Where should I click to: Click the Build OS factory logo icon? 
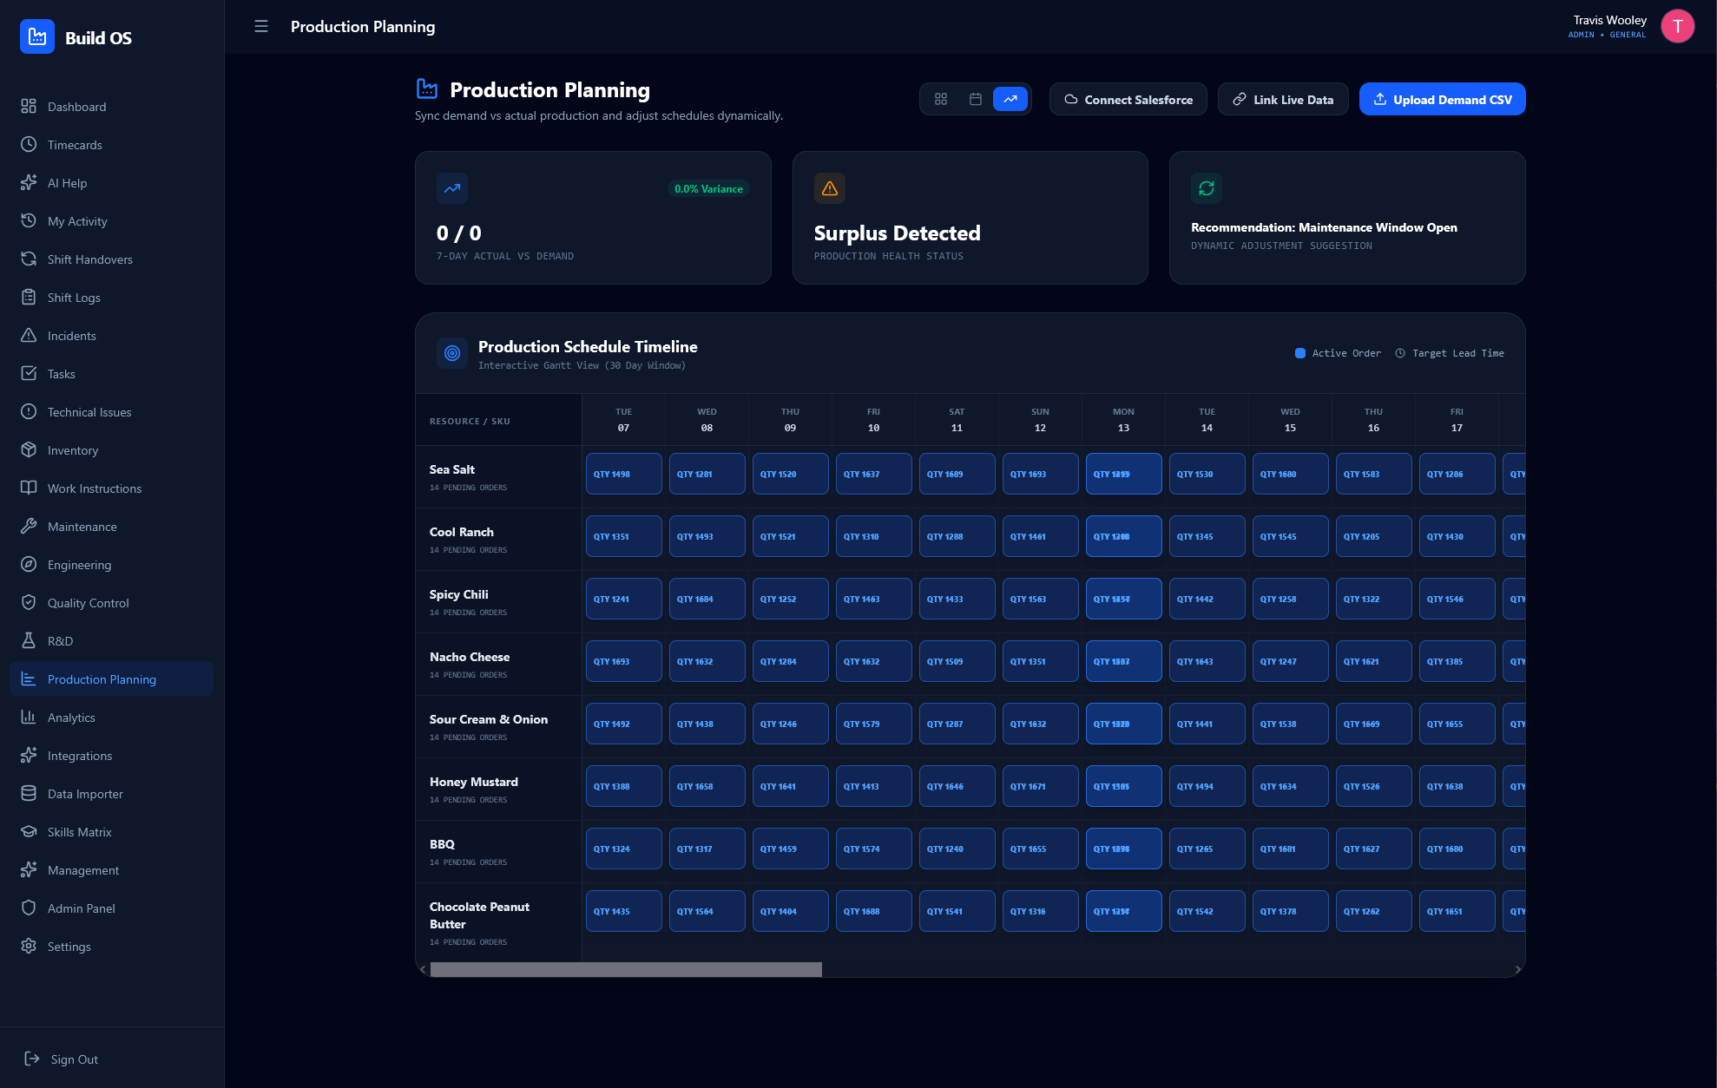37,36
